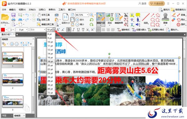Viewport: 187px width, 119px height.
Task: Toggle Bold formatting
Action: point(69,30)
